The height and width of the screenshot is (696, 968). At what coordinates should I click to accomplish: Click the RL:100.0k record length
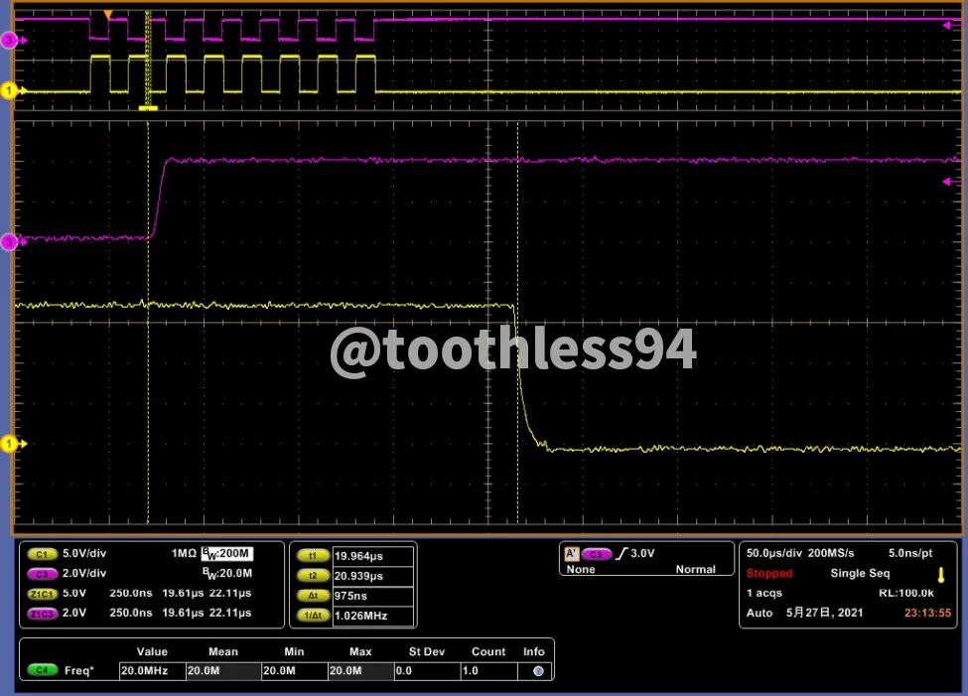[906, 593]
